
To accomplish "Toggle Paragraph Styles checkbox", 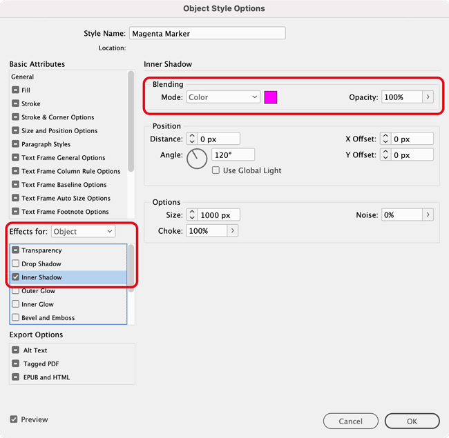I will pyautogui.click(x=15, y=143).
